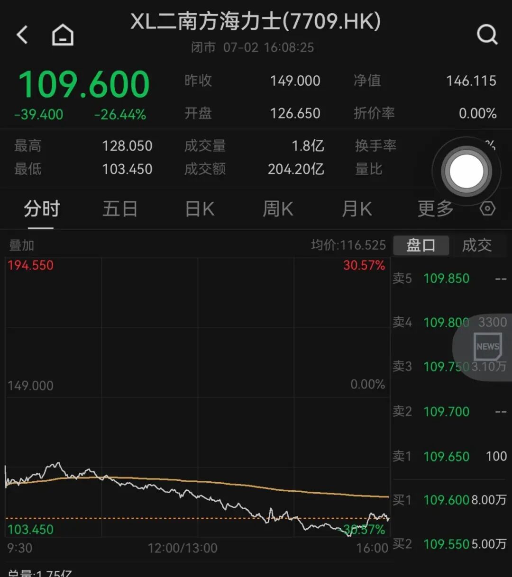Tap the price change -39.400
Screen dimensions: 512x577
[39, 115]
